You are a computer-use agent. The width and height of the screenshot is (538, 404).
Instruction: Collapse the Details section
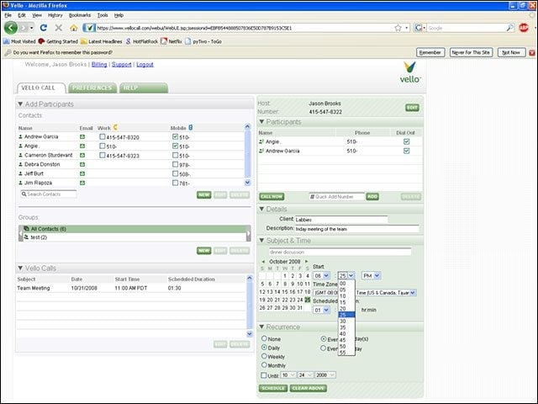(x=261, y=209)
